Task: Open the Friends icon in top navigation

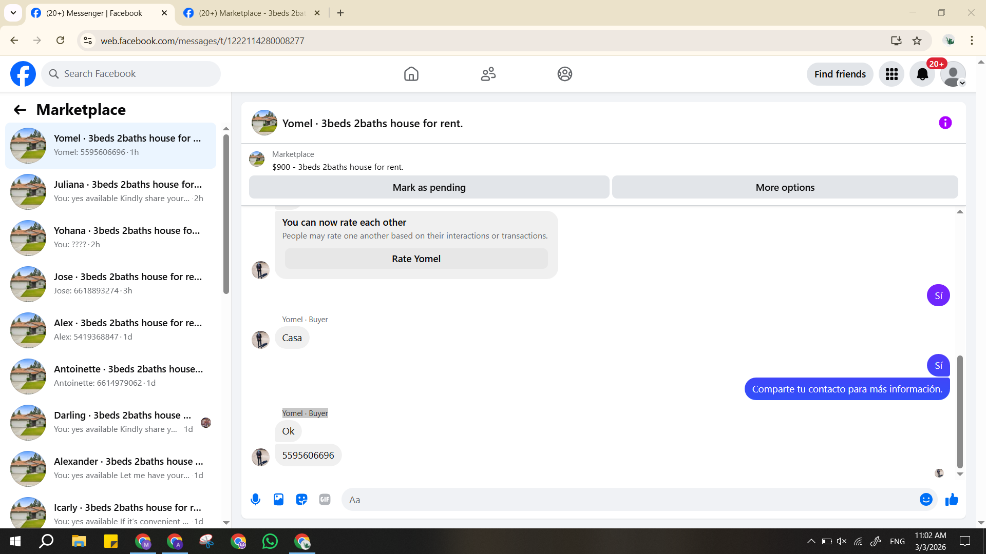Action: (x=488, y=74)
